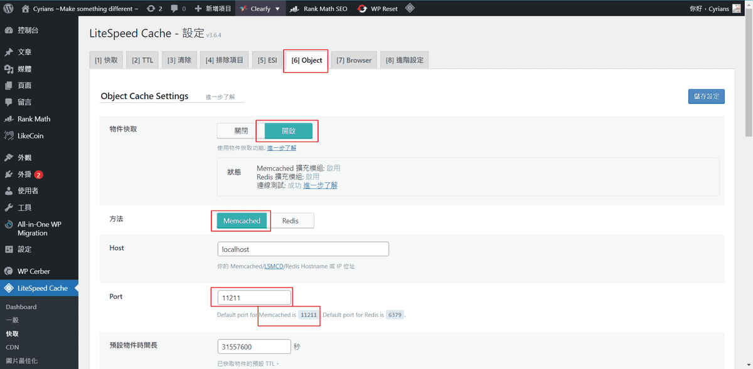Image resolution: width=753 pixels, height=369 pixels.
Task: Open 進一步了解 beside Object Cache Settings
Action: click(x=220, y=97)
